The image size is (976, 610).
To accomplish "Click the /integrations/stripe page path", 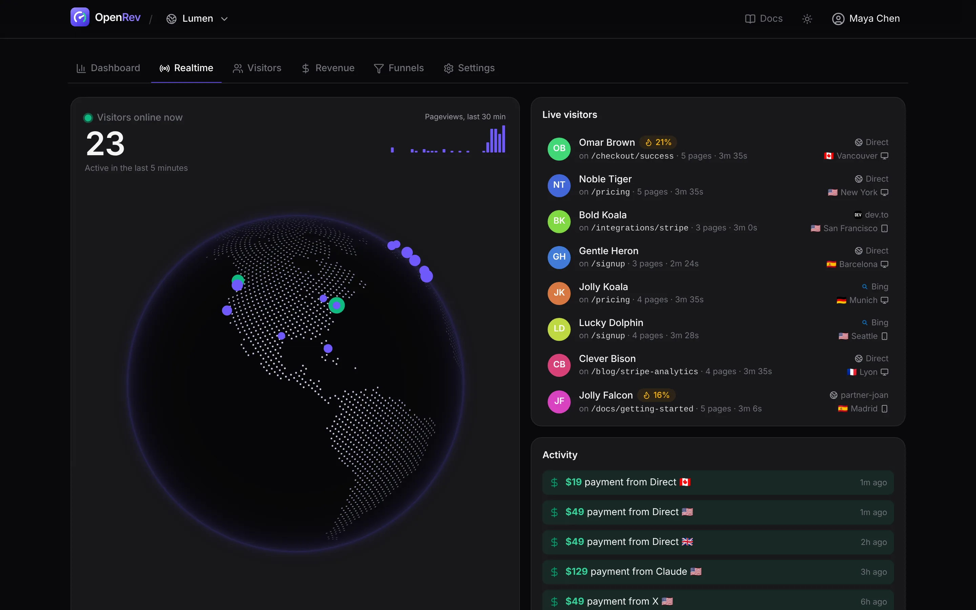I will (639, 228).
